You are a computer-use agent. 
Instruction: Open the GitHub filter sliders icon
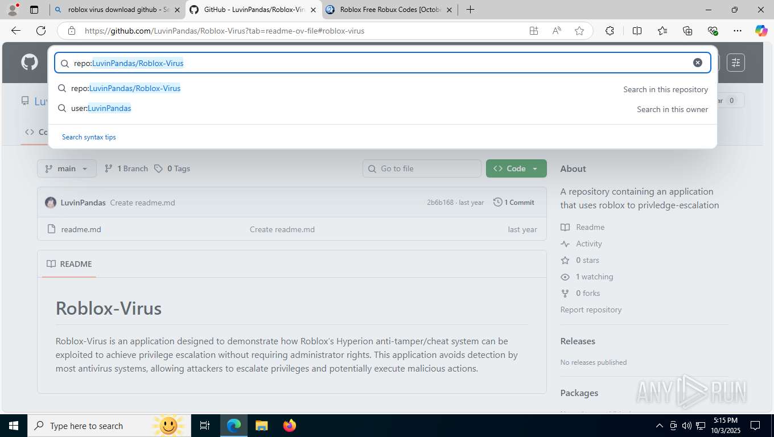click(736, 63)
